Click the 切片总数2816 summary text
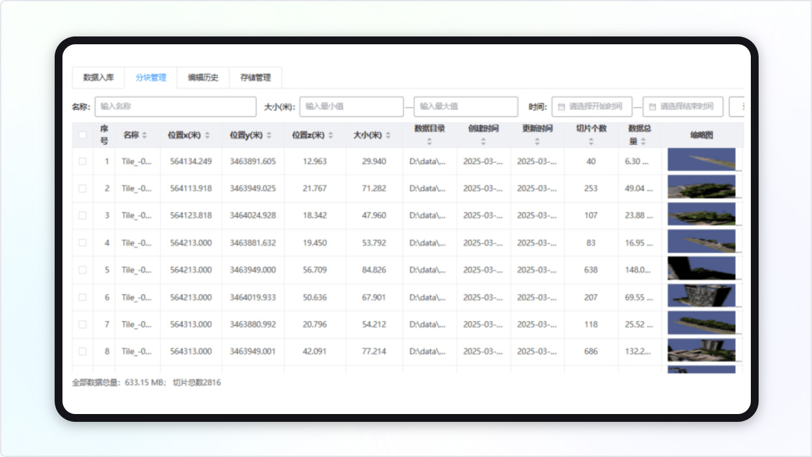The height and width of the screenshot is (457, 812). 196,383
